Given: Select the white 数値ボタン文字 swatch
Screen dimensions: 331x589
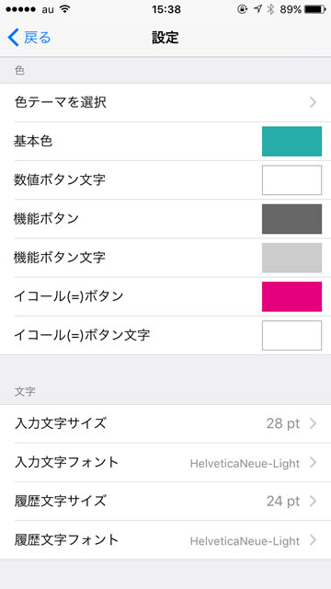Looking at the screenshot, I should (x=291, y=180).
